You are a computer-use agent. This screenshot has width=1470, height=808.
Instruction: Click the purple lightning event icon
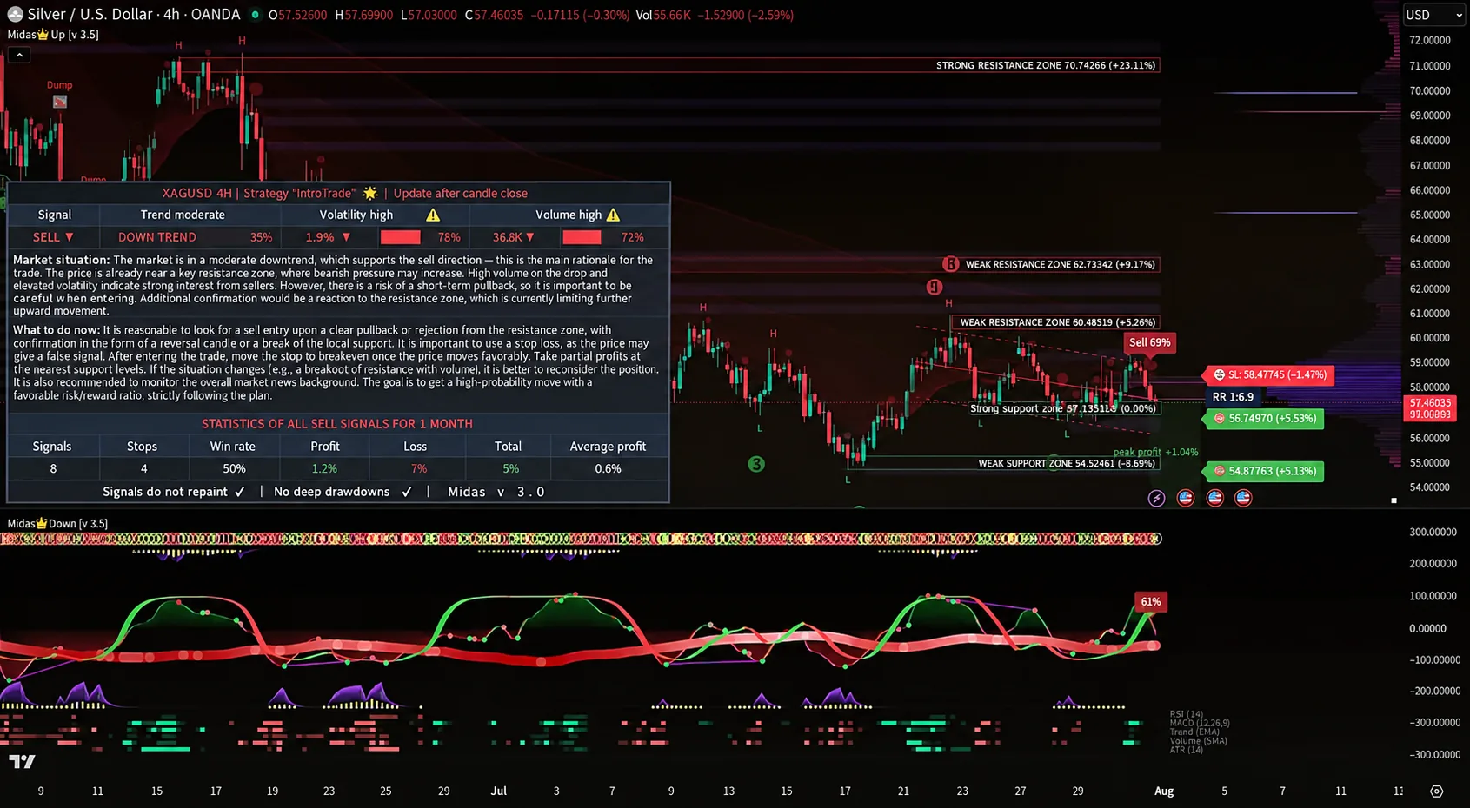point(1156,498)
